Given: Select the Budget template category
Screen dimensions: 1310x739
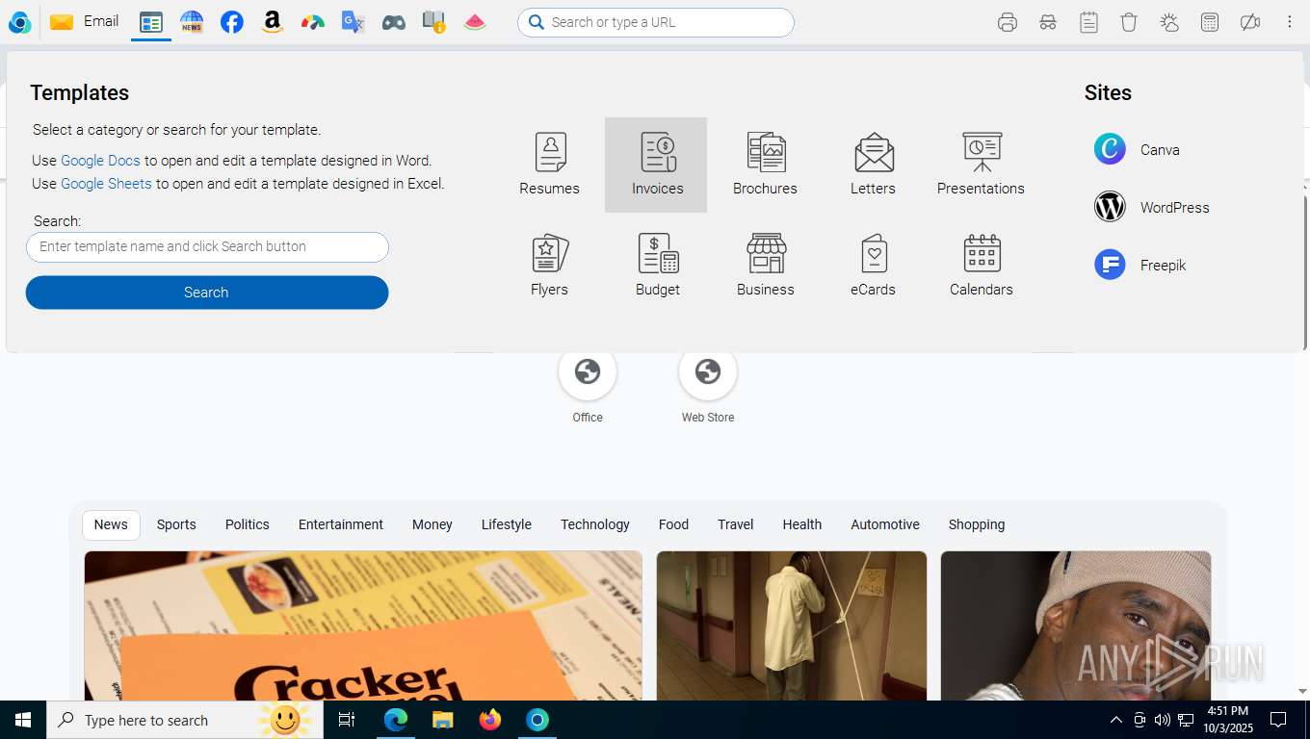Looking at the screenshot, I should point(658,266).
